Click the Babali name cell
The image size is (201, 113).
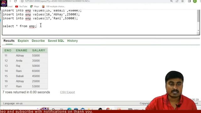(20, 76)
